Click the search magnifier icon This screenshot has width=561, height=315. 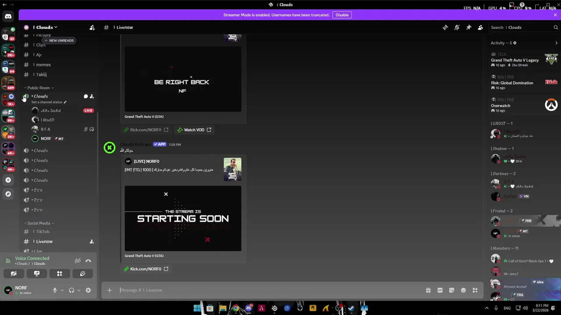pos(556,27)
